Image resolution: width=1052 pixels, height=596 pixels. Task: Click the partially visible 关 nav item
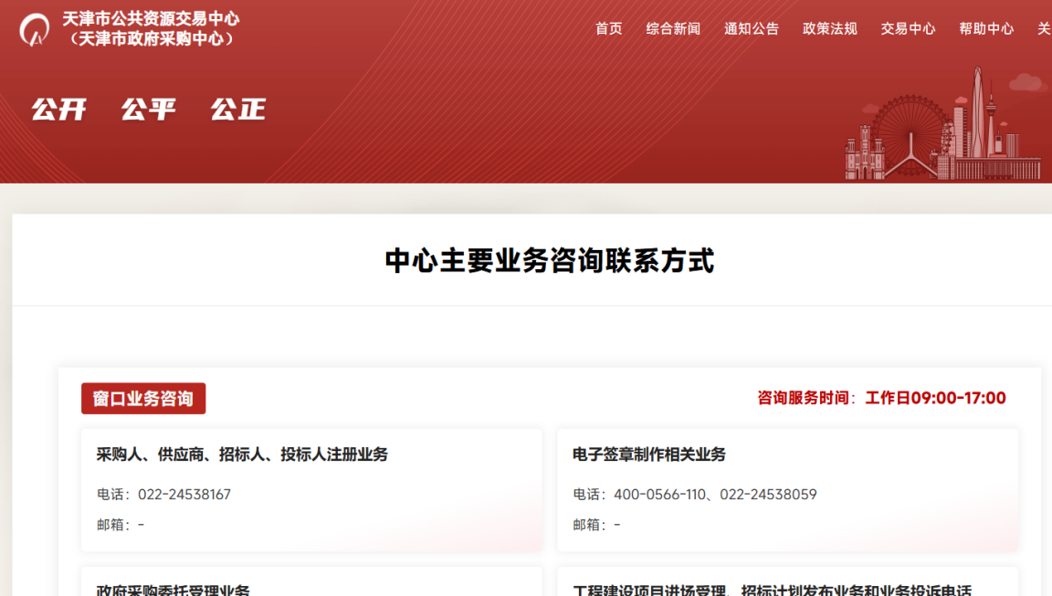(x=1043, y=28)
